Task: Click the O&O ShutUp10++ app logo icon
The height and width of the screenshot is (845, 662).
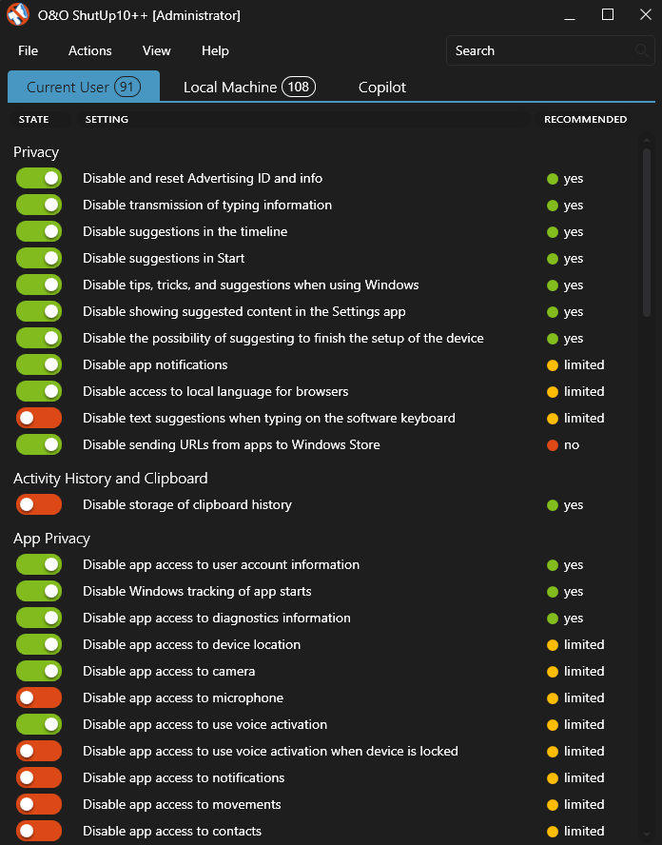Action: [18, 14]
